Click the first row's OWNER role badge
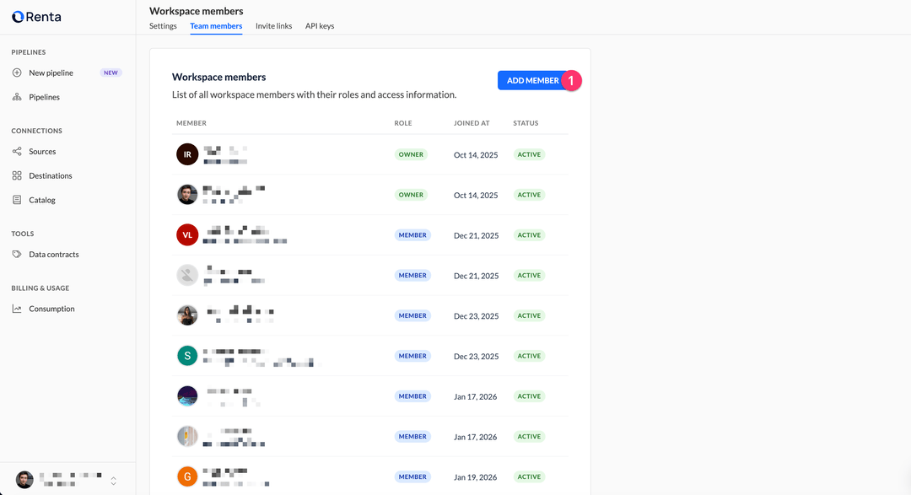The height and width of the screenshot is (495, 911). [x=411, y=154]
